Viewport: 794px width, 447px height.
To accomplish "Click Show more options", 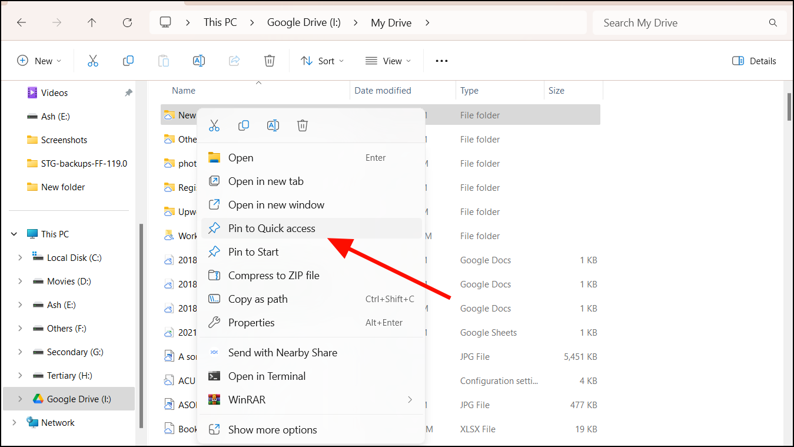I will pos(272,430).
